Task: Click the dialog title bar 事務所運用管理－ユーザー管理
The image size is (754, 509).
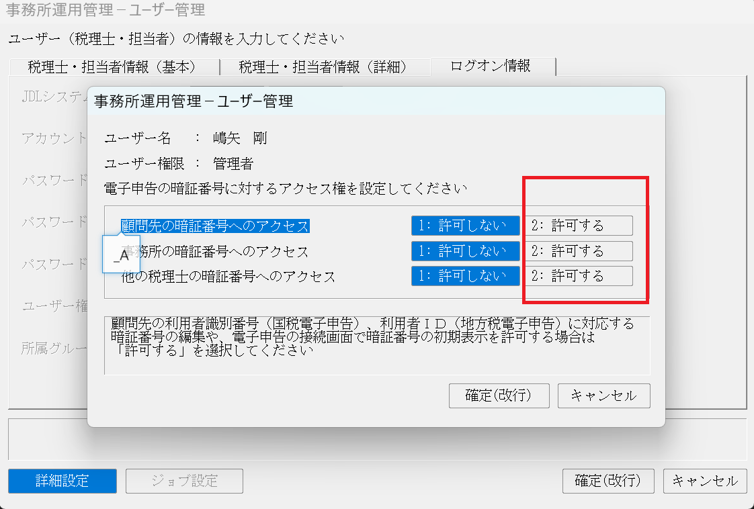Action: 376,101
